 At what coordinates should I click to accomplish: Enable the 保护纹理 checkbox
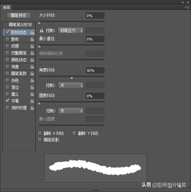point(7,108)
